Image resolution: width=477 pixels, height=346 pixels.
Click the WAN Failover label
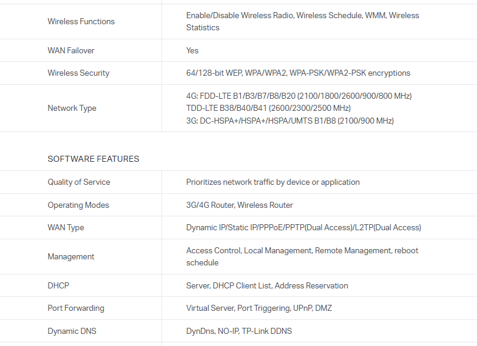coord(71,50)
